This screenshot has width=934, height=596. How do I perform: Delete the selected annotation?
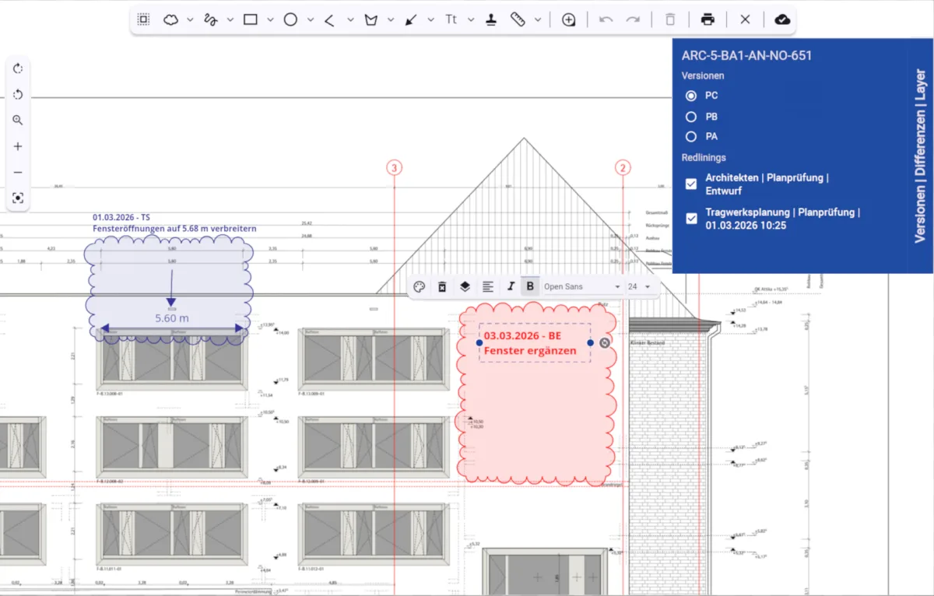[442, 286]
